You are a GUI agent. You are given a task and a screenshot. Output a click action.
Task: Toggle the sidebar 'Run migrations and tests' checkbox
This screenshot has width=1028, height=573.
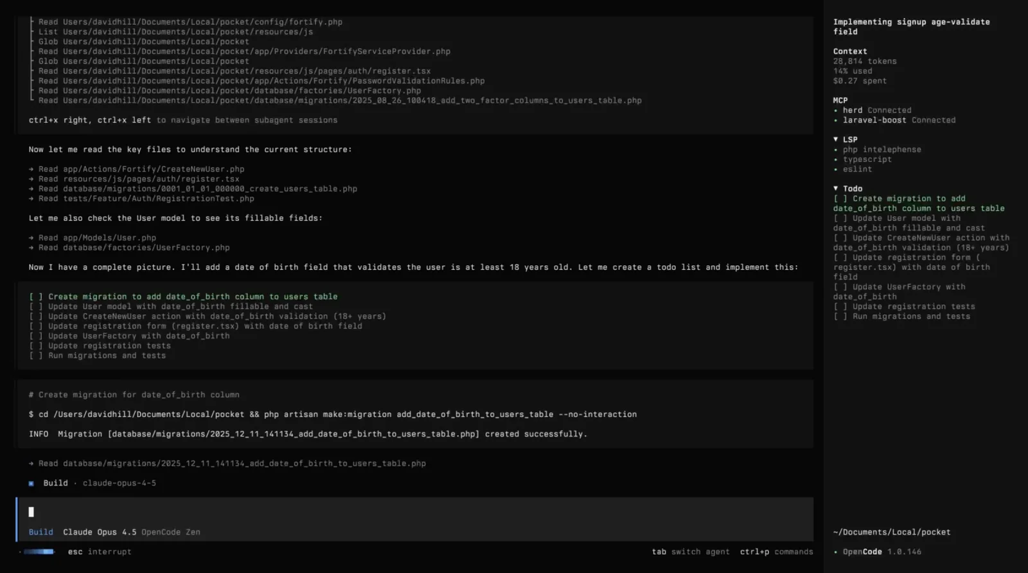pyautogui.click(x=840, y=316)
